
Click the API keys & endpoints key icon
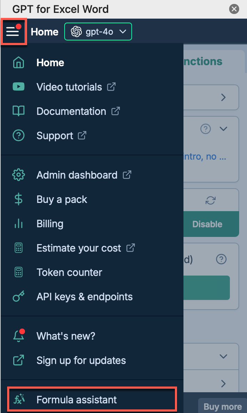point(19,297)
